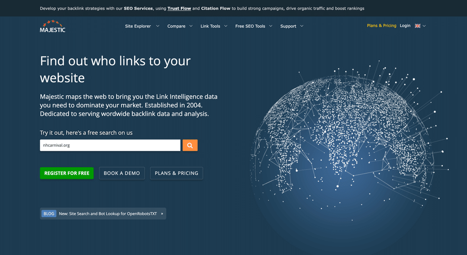Image resolution: width=467 pixels, height=255 pixels.
Task: Click the Book A Demo button
Action: 122,173
